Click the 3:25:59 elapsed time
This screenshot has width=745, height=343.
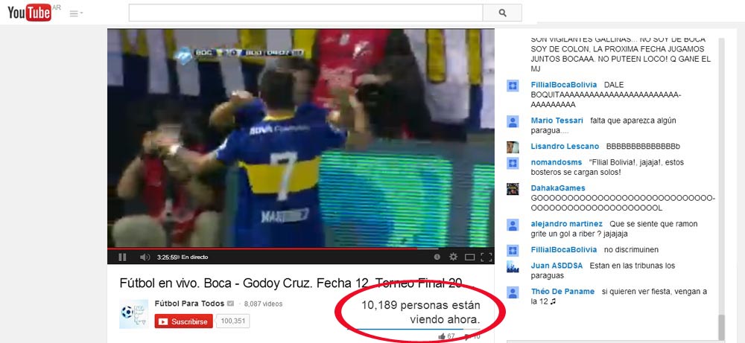coord(167,257)
